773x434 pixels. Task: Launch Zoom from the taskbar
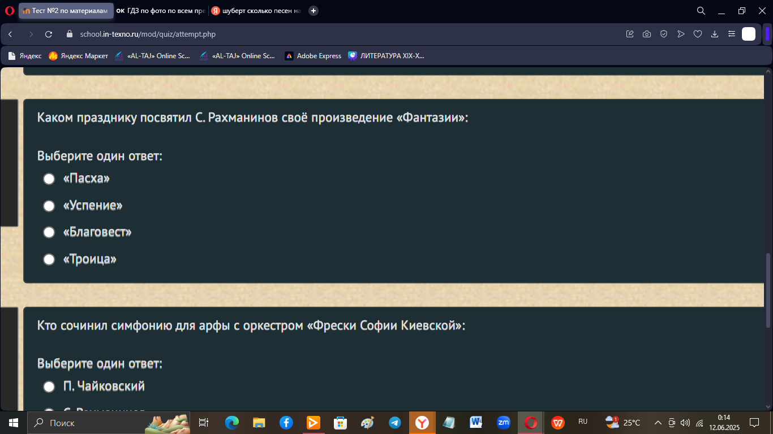503,422
